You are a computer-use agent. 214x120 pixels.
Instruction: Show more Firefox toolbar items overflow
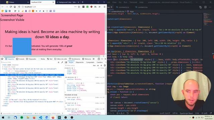[x=100, y=7]
